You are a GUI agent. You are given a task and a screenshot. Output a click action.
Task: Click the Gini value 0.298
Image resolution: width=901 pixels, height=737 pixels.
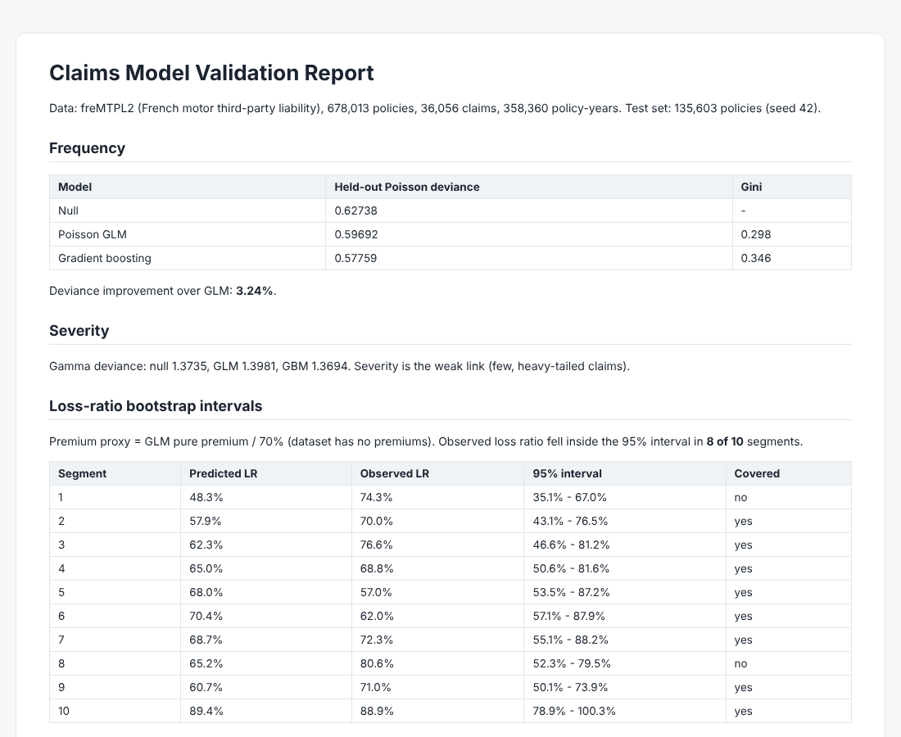tap(756, 234)
